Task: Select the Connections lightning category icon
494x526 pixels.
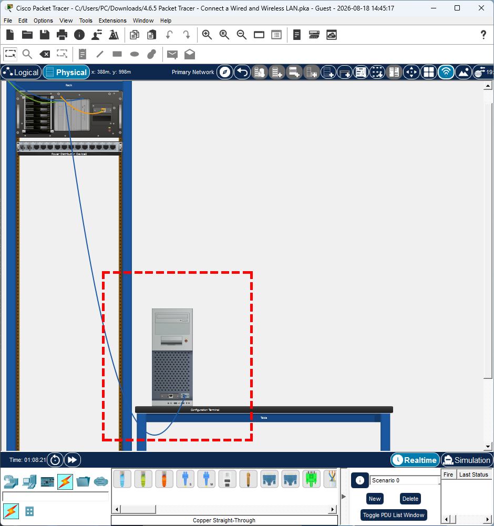Action: click(65, 482)
